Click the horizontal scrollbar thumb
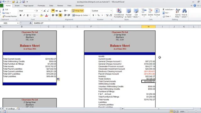The height and width of the screenshot is (113, 201). 159,109
